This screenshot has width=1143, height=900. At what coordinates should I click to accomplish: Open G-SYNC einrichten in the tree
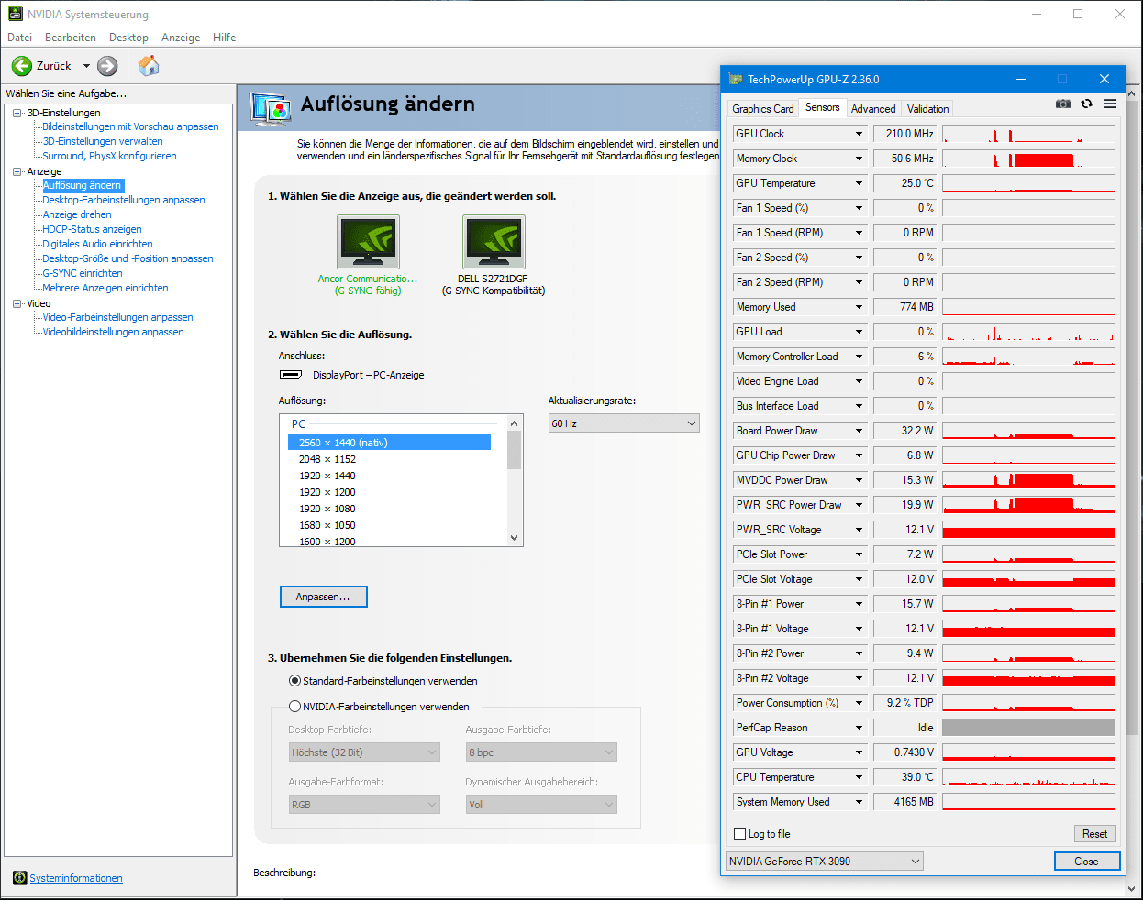tap(83, 273)
